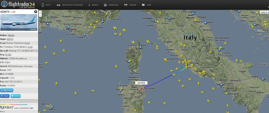This screenshot has height=113, width=269.
Task: Click the Track 250° value
Action: click(9, 70)
